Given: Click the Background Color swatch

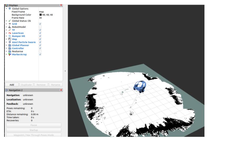Looking at the screenshot, I should (x=41, y=15).
